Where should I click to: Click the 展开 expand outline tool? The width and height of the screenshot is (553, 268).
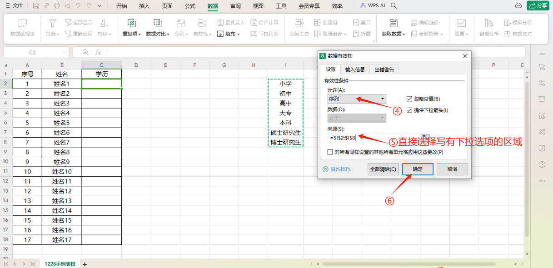(362, 22)
